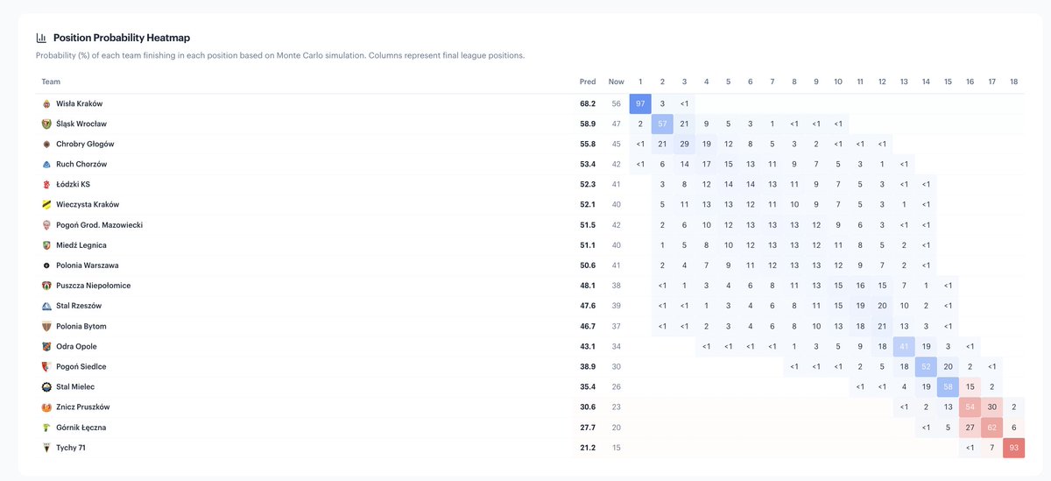This screenshot has height=481, width=1051.
Task: Click the Chrobry Głogów team name
Action: click(85, 144)
